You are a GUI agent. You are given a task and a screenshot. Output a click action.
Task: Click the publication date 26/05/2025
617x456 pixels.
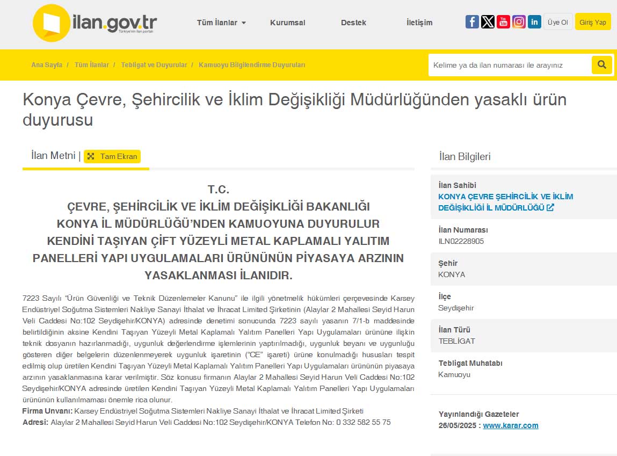coord(457,425)
